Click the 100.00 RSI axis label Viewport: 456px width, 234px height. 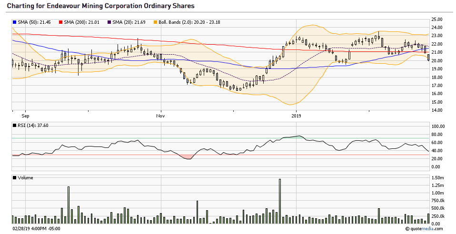[x=438, y=127]
